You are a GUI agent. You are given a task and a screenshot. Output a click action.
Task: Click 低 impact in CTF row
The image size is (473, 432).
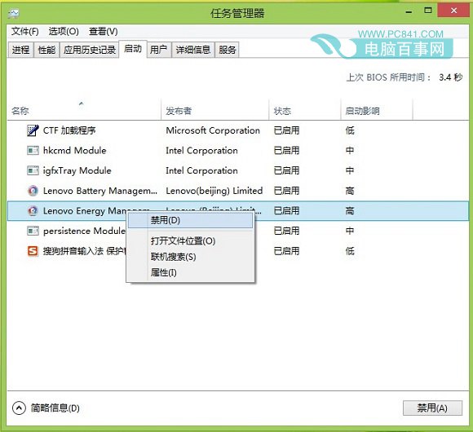(350, 130)
